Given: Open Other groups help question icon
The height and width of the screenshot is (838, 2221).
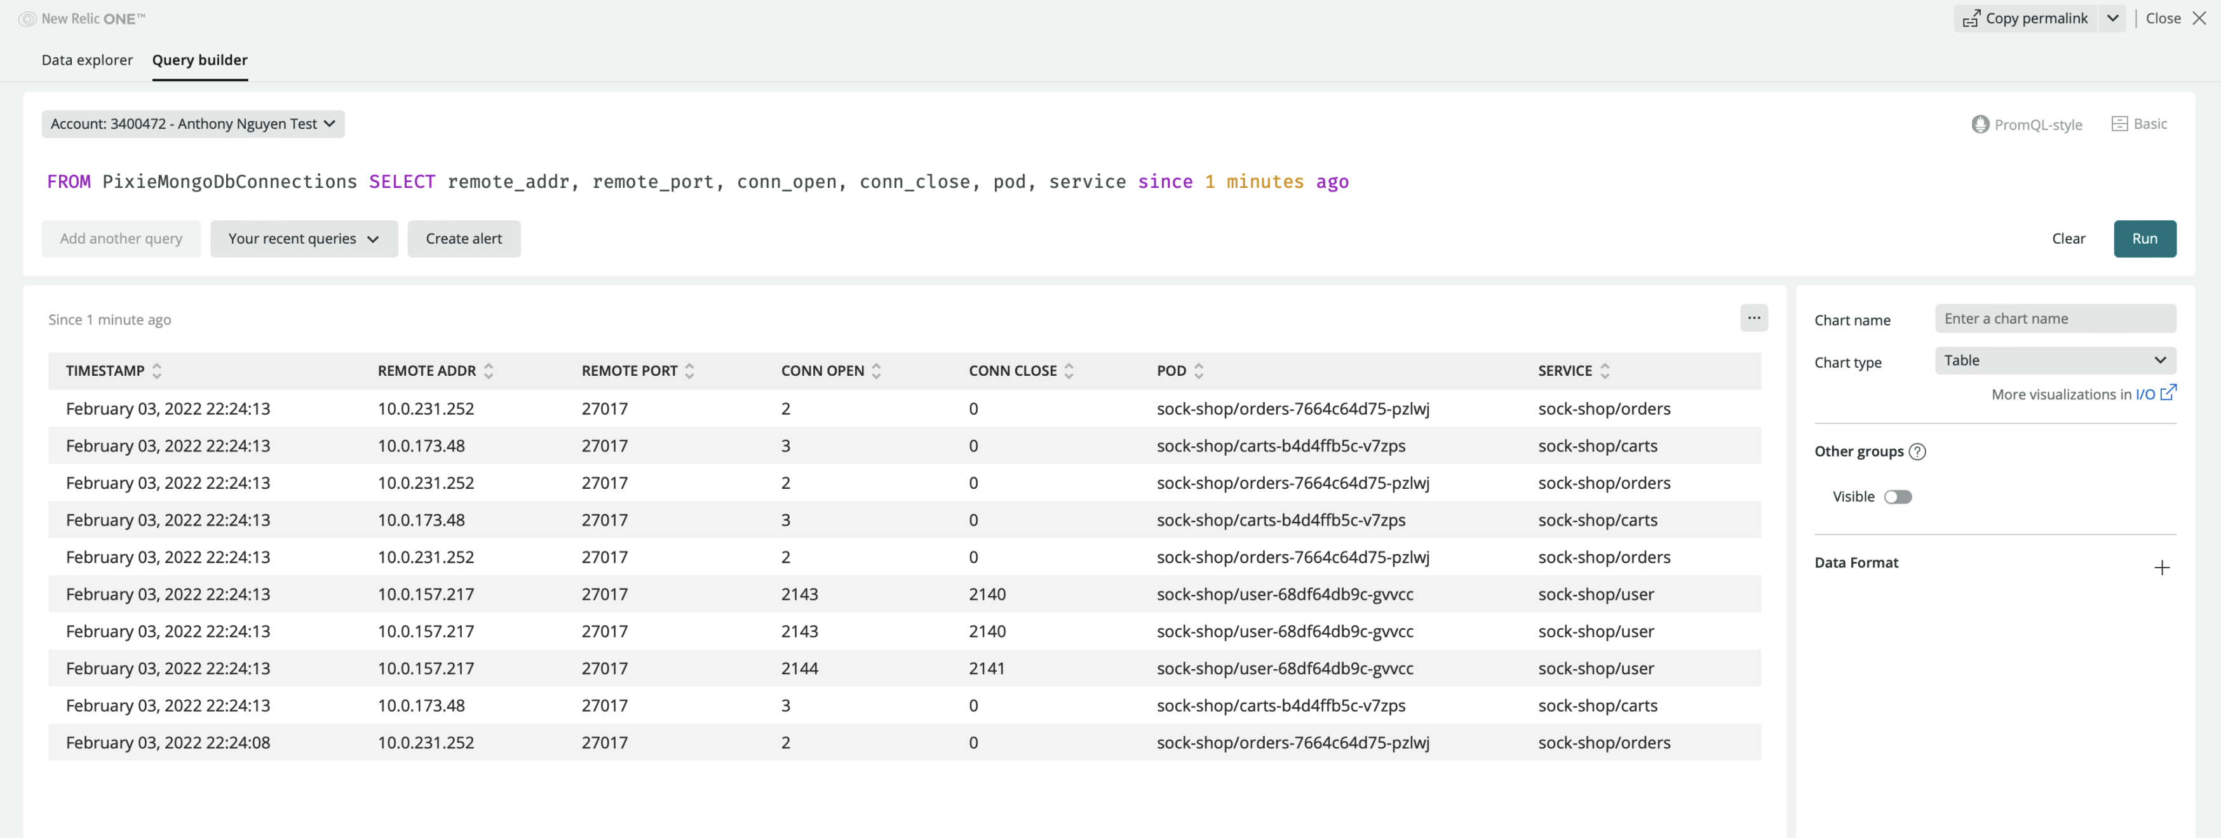Looking at the screenshot, I should tap(1917, 452).
